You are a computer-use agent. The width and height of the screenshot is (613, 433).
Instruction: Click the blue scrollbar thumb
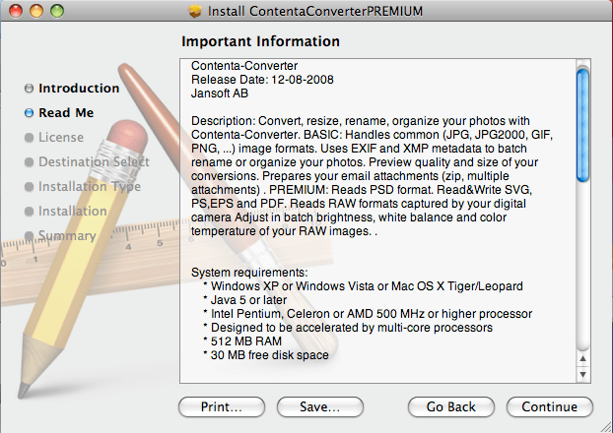pos(582,125)
